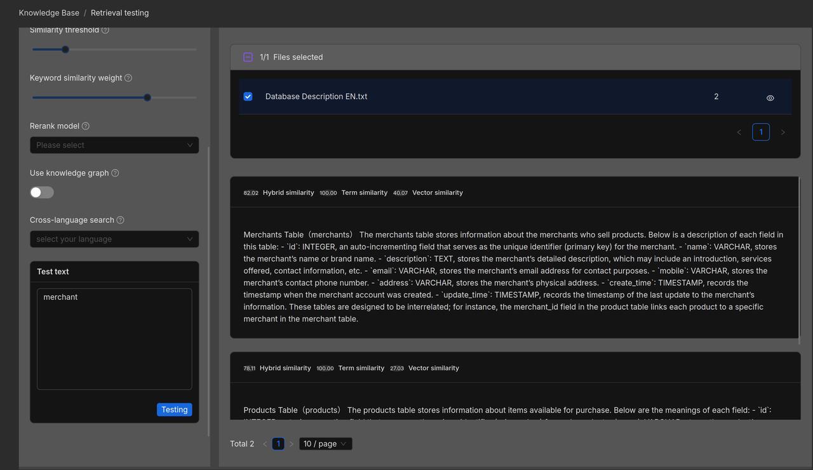Expand the 10 / page size selector

(325, 444)
